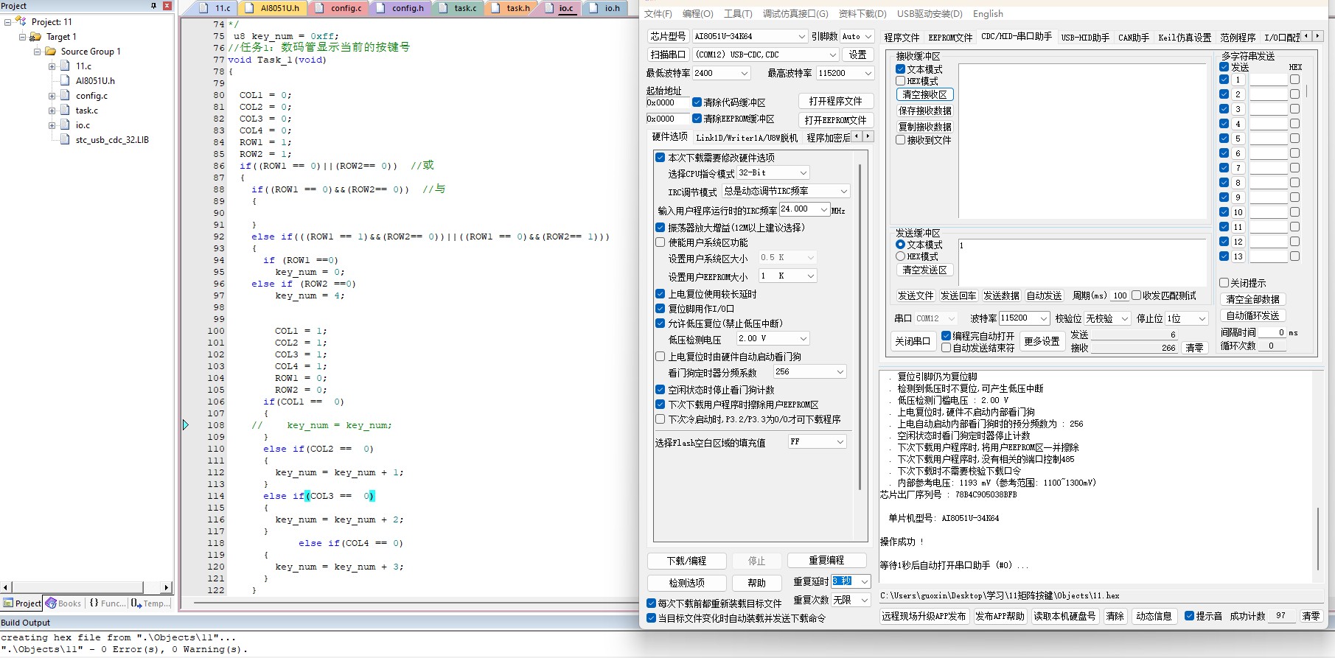The image size is (1335, 658).
Task: Toggle 编程完自动打开 checkbox
Action: coord(947,336)
